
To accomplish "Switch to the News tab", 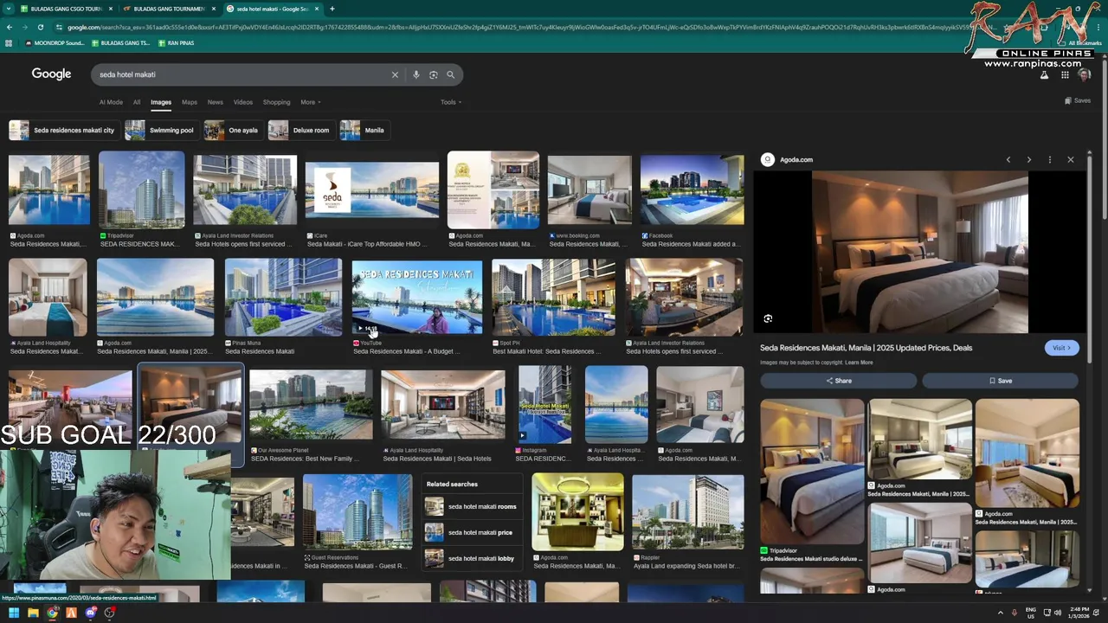I will click(216, 102).
